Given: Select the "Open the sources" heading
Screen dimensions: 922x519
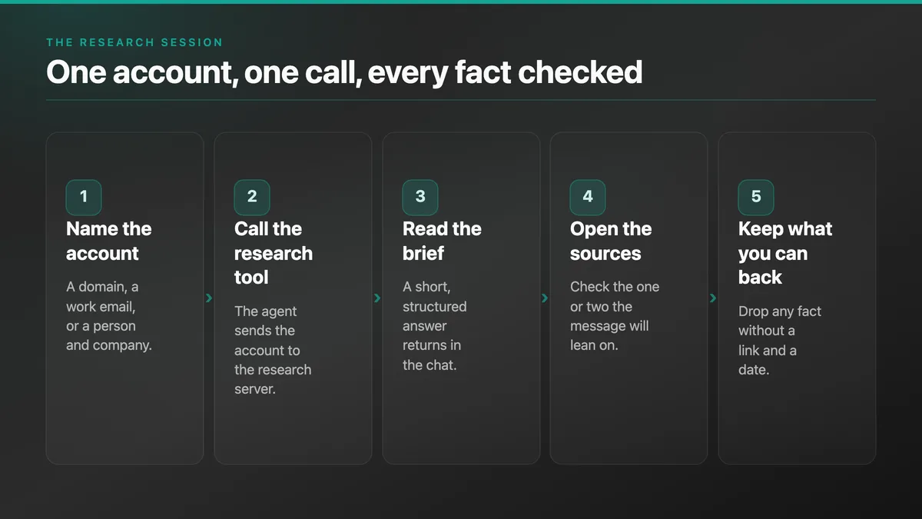Looking at the screenshot, I should [x=611, y=241].
